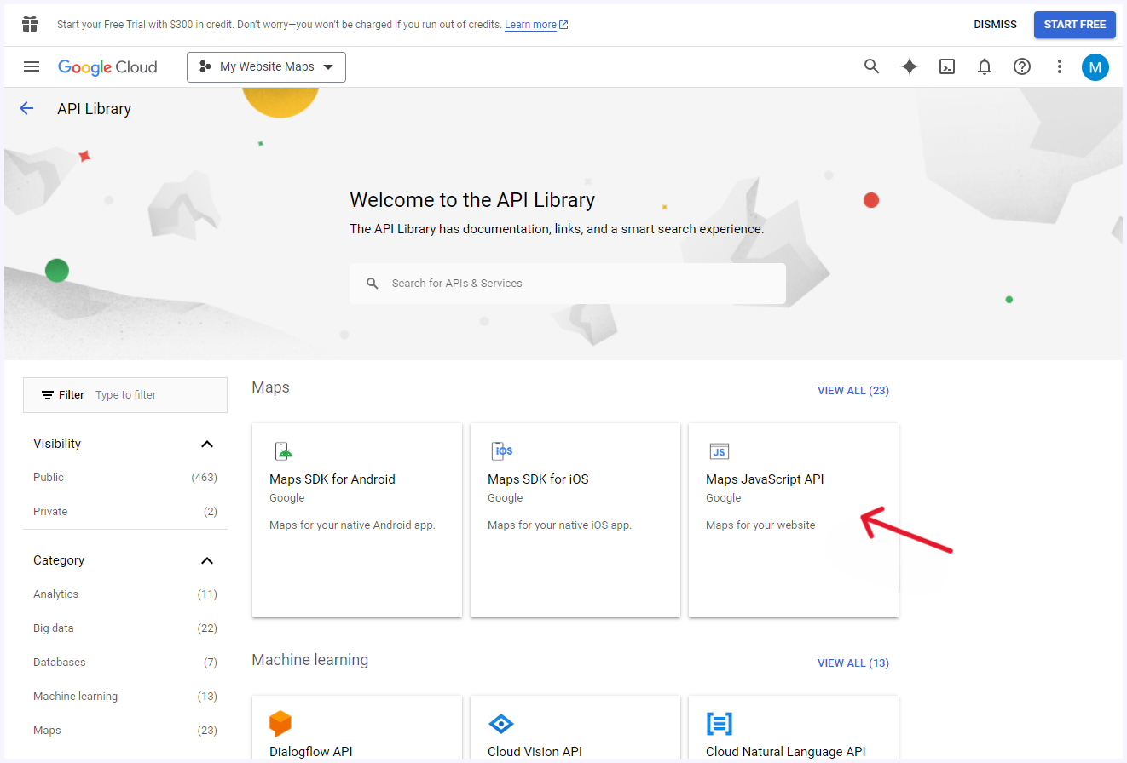The height and width of the screenshot is (763, 1127).
Task: Open the Cloud Vision API card title
Action: [x=535, y=752]
